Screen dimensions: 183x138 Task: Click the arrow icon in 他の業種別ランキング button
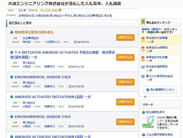[148, 90]
